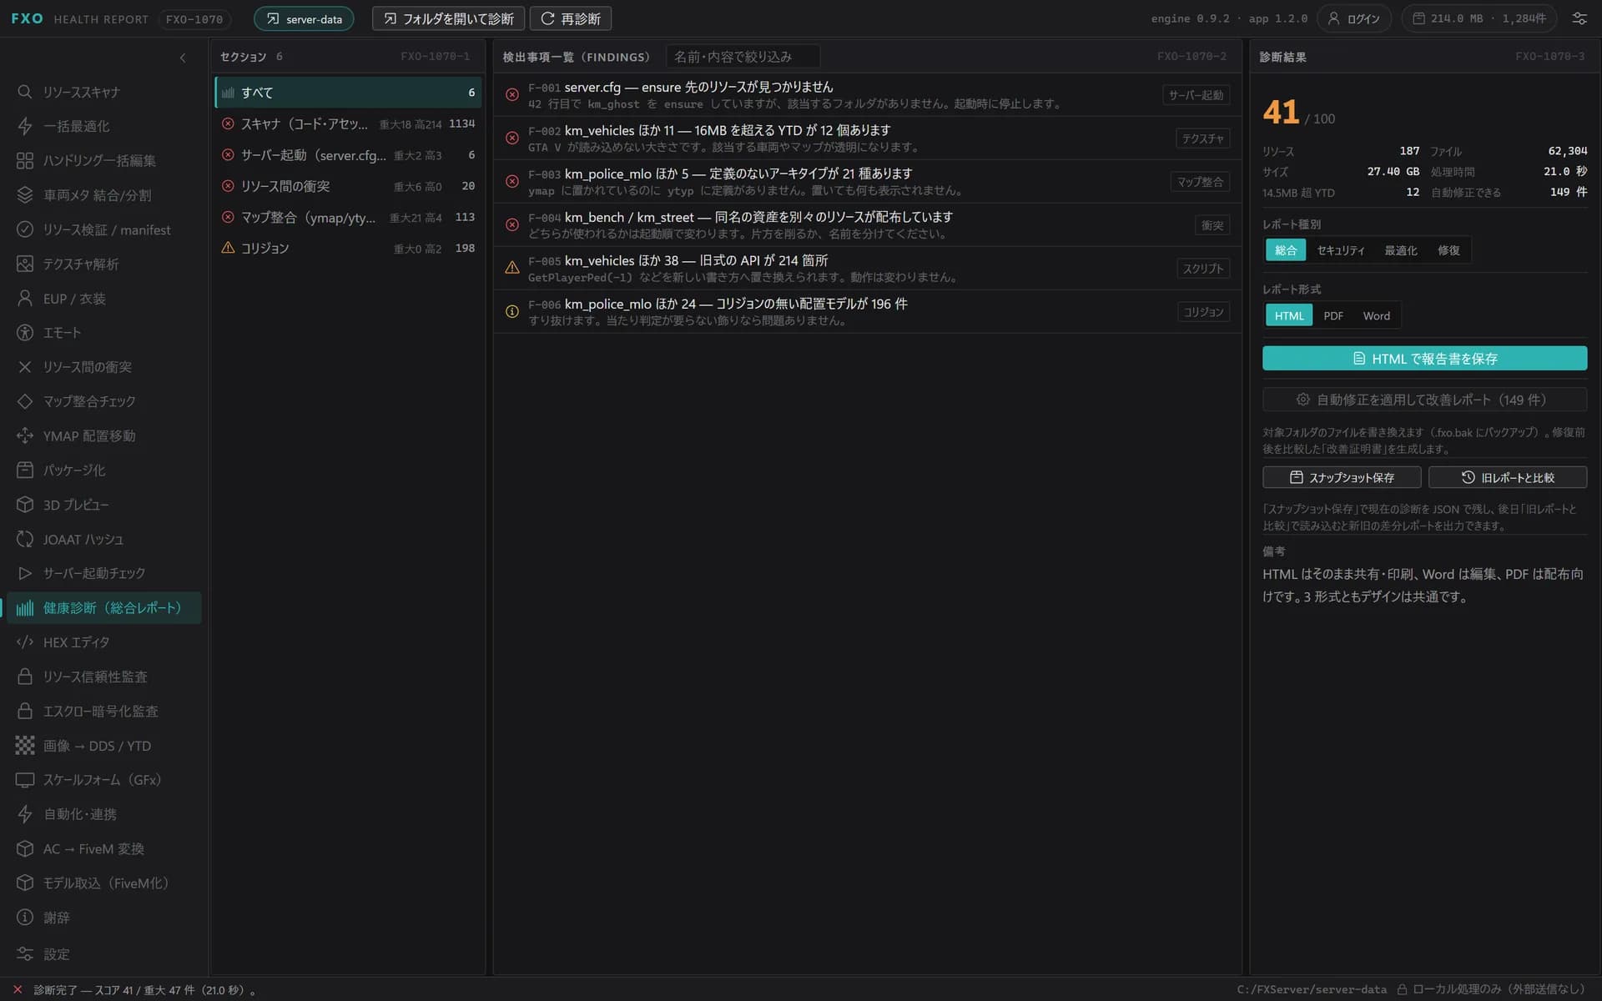The height and width of the screenshot is (1001, 1602).
Task: Collapse the sidebar with chevron arrow
Action: pyautogui.click(x=183, y=58)
